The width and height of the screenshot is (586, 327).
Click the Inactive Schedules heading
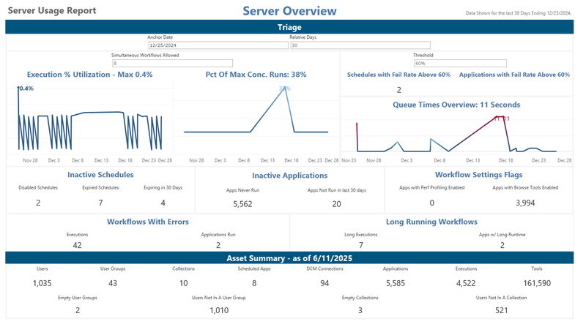100,174
